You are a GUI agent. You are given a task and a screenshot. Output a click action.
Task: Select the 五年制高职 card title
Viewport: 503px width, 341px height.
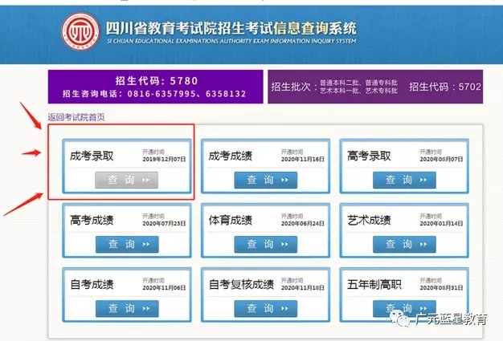[374, 284]
